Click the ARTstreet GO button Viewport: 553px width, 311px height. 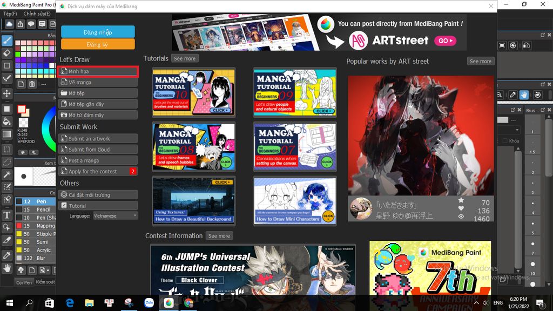[x=445, y=41]
